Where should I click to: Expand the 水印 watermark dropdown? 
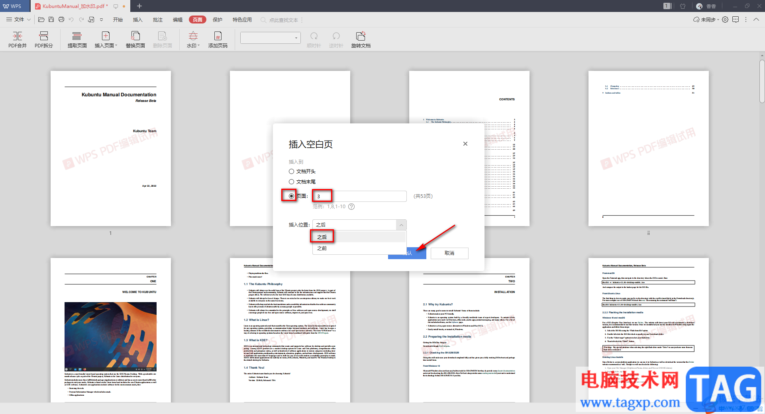pos(198,46)
